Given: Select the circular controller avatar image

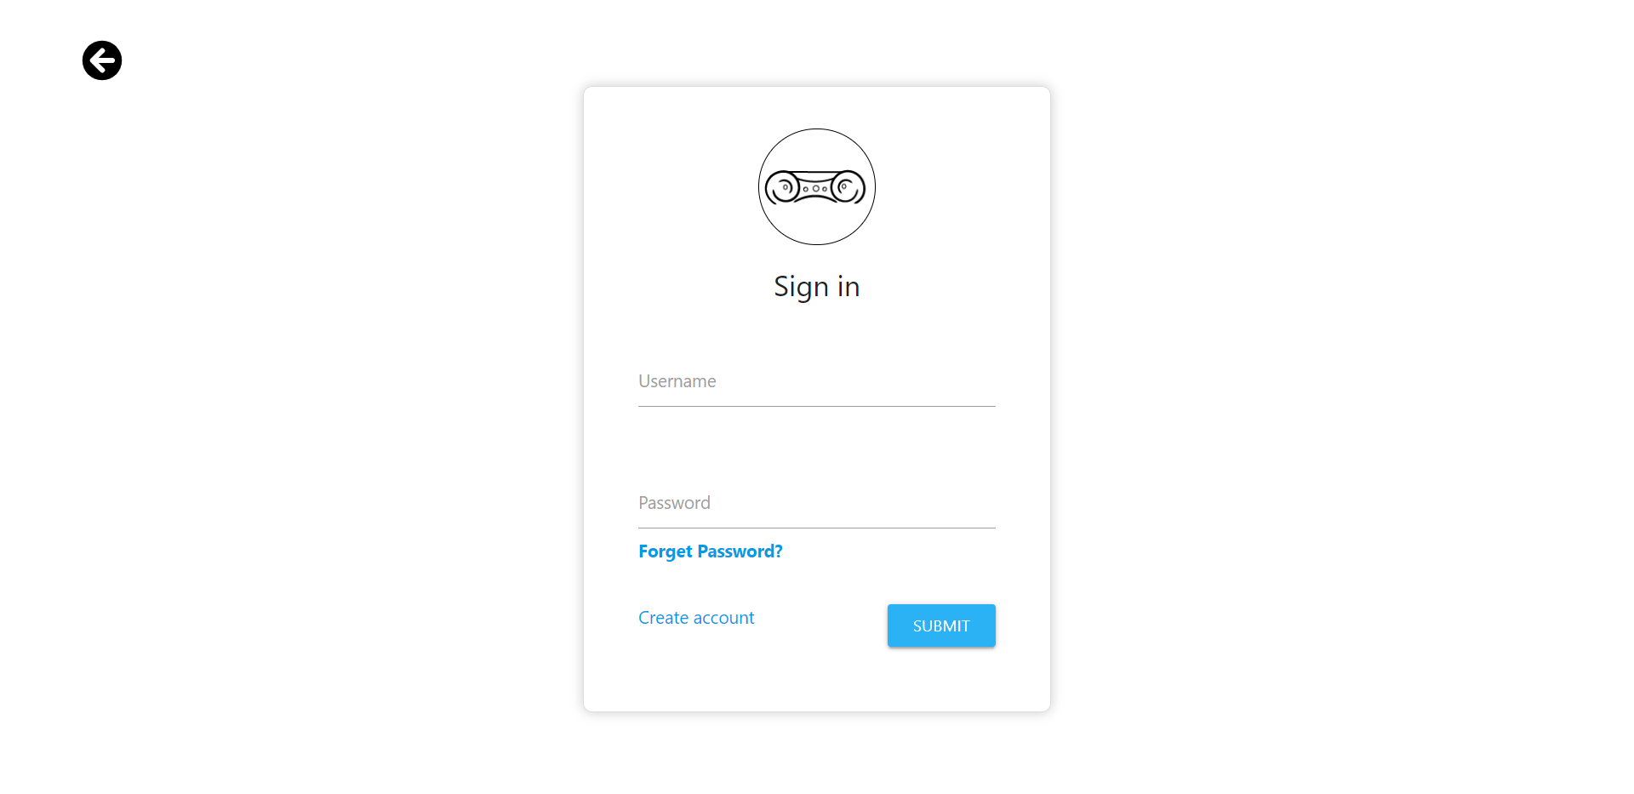Looking at the screenshot, I should pos(816,187).
